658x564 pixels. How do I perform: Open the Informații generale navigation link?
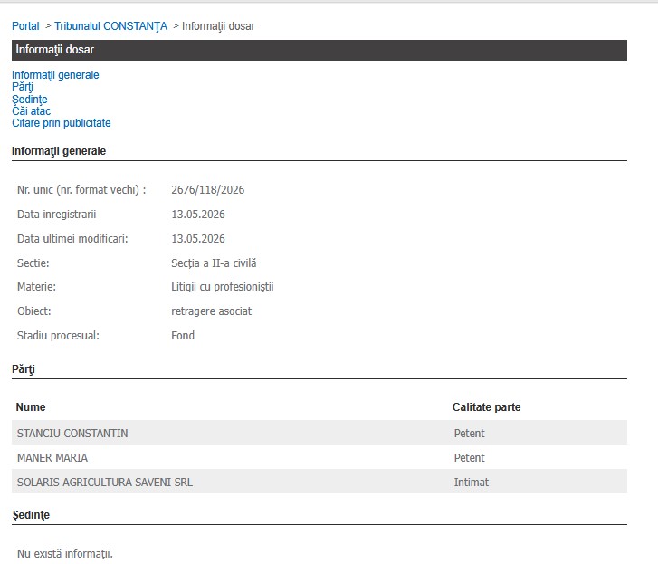[x=55, y=75]
